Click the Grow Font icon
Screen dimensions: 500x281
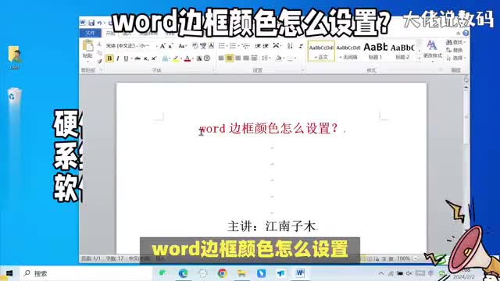[162, 46]
